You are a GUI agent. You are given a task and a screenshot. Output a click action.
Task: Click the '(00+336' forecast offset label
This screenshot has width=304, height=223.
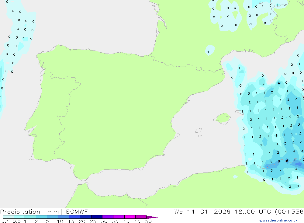pos(289,211)
